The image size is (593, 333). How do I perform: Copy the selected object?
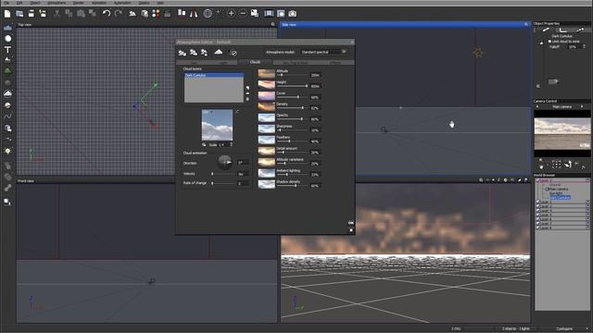[x=69, y=14]
